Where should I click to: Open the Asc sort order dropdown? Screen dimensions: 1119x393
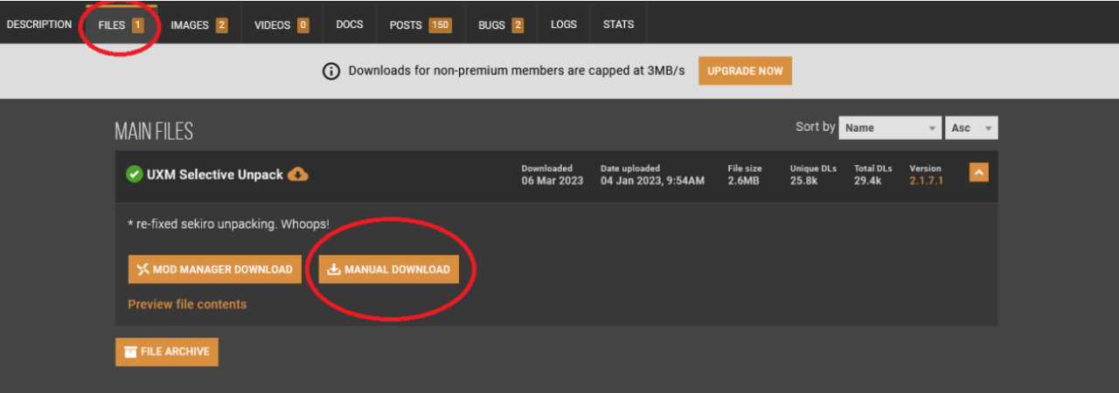point(972,128)
